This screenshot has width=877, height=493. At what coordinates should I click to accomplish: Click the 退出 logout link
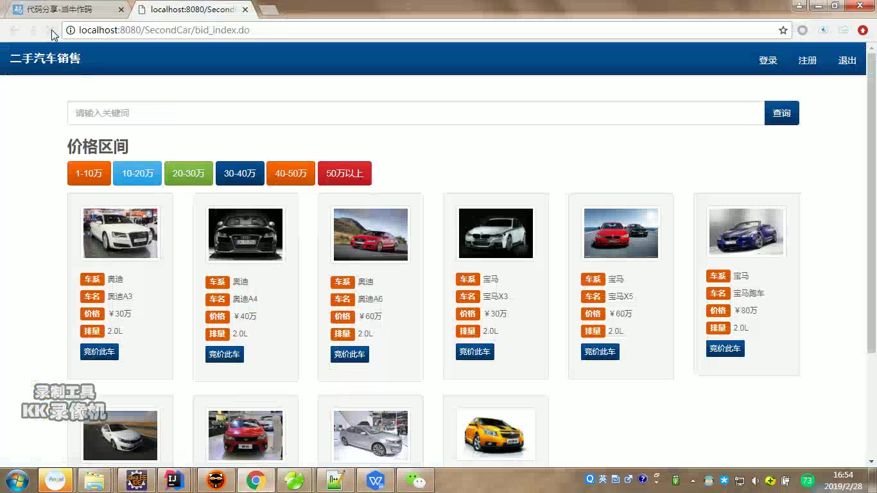847,60
